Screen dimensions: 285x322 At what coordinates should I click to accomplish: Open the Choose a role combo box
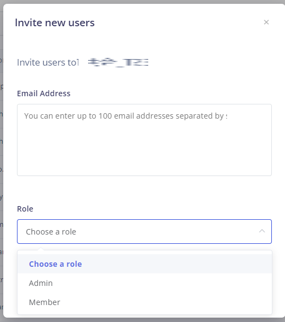[144, 232]
